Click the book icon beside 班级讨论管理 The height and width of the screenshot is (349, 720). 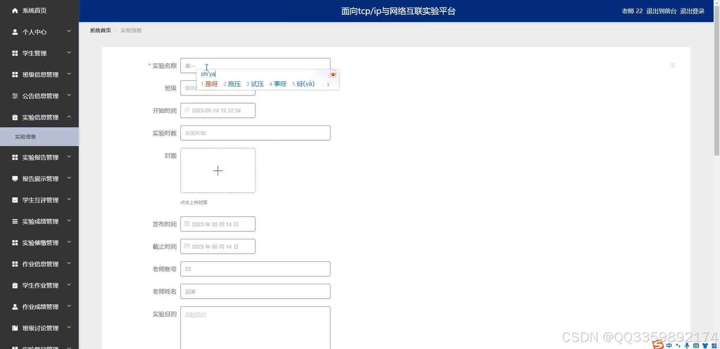tap(15, 328)
